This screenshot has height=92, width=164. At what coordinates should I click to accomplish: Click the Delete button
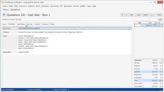[x=146, y=15]
